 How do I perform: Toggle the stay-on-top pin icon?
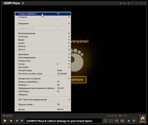tap(128, 3)
